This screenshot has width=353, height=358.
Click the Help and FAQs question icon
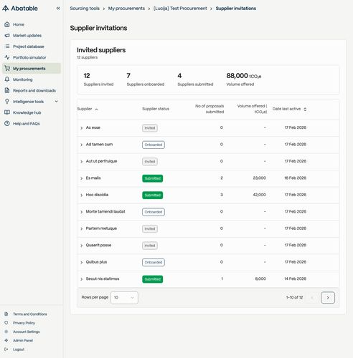[7, 123]
